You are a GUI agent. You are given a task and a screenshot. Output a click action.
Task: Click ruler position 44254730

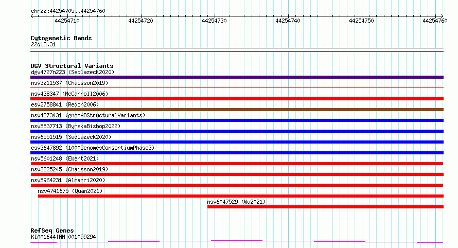coord(215,21)
